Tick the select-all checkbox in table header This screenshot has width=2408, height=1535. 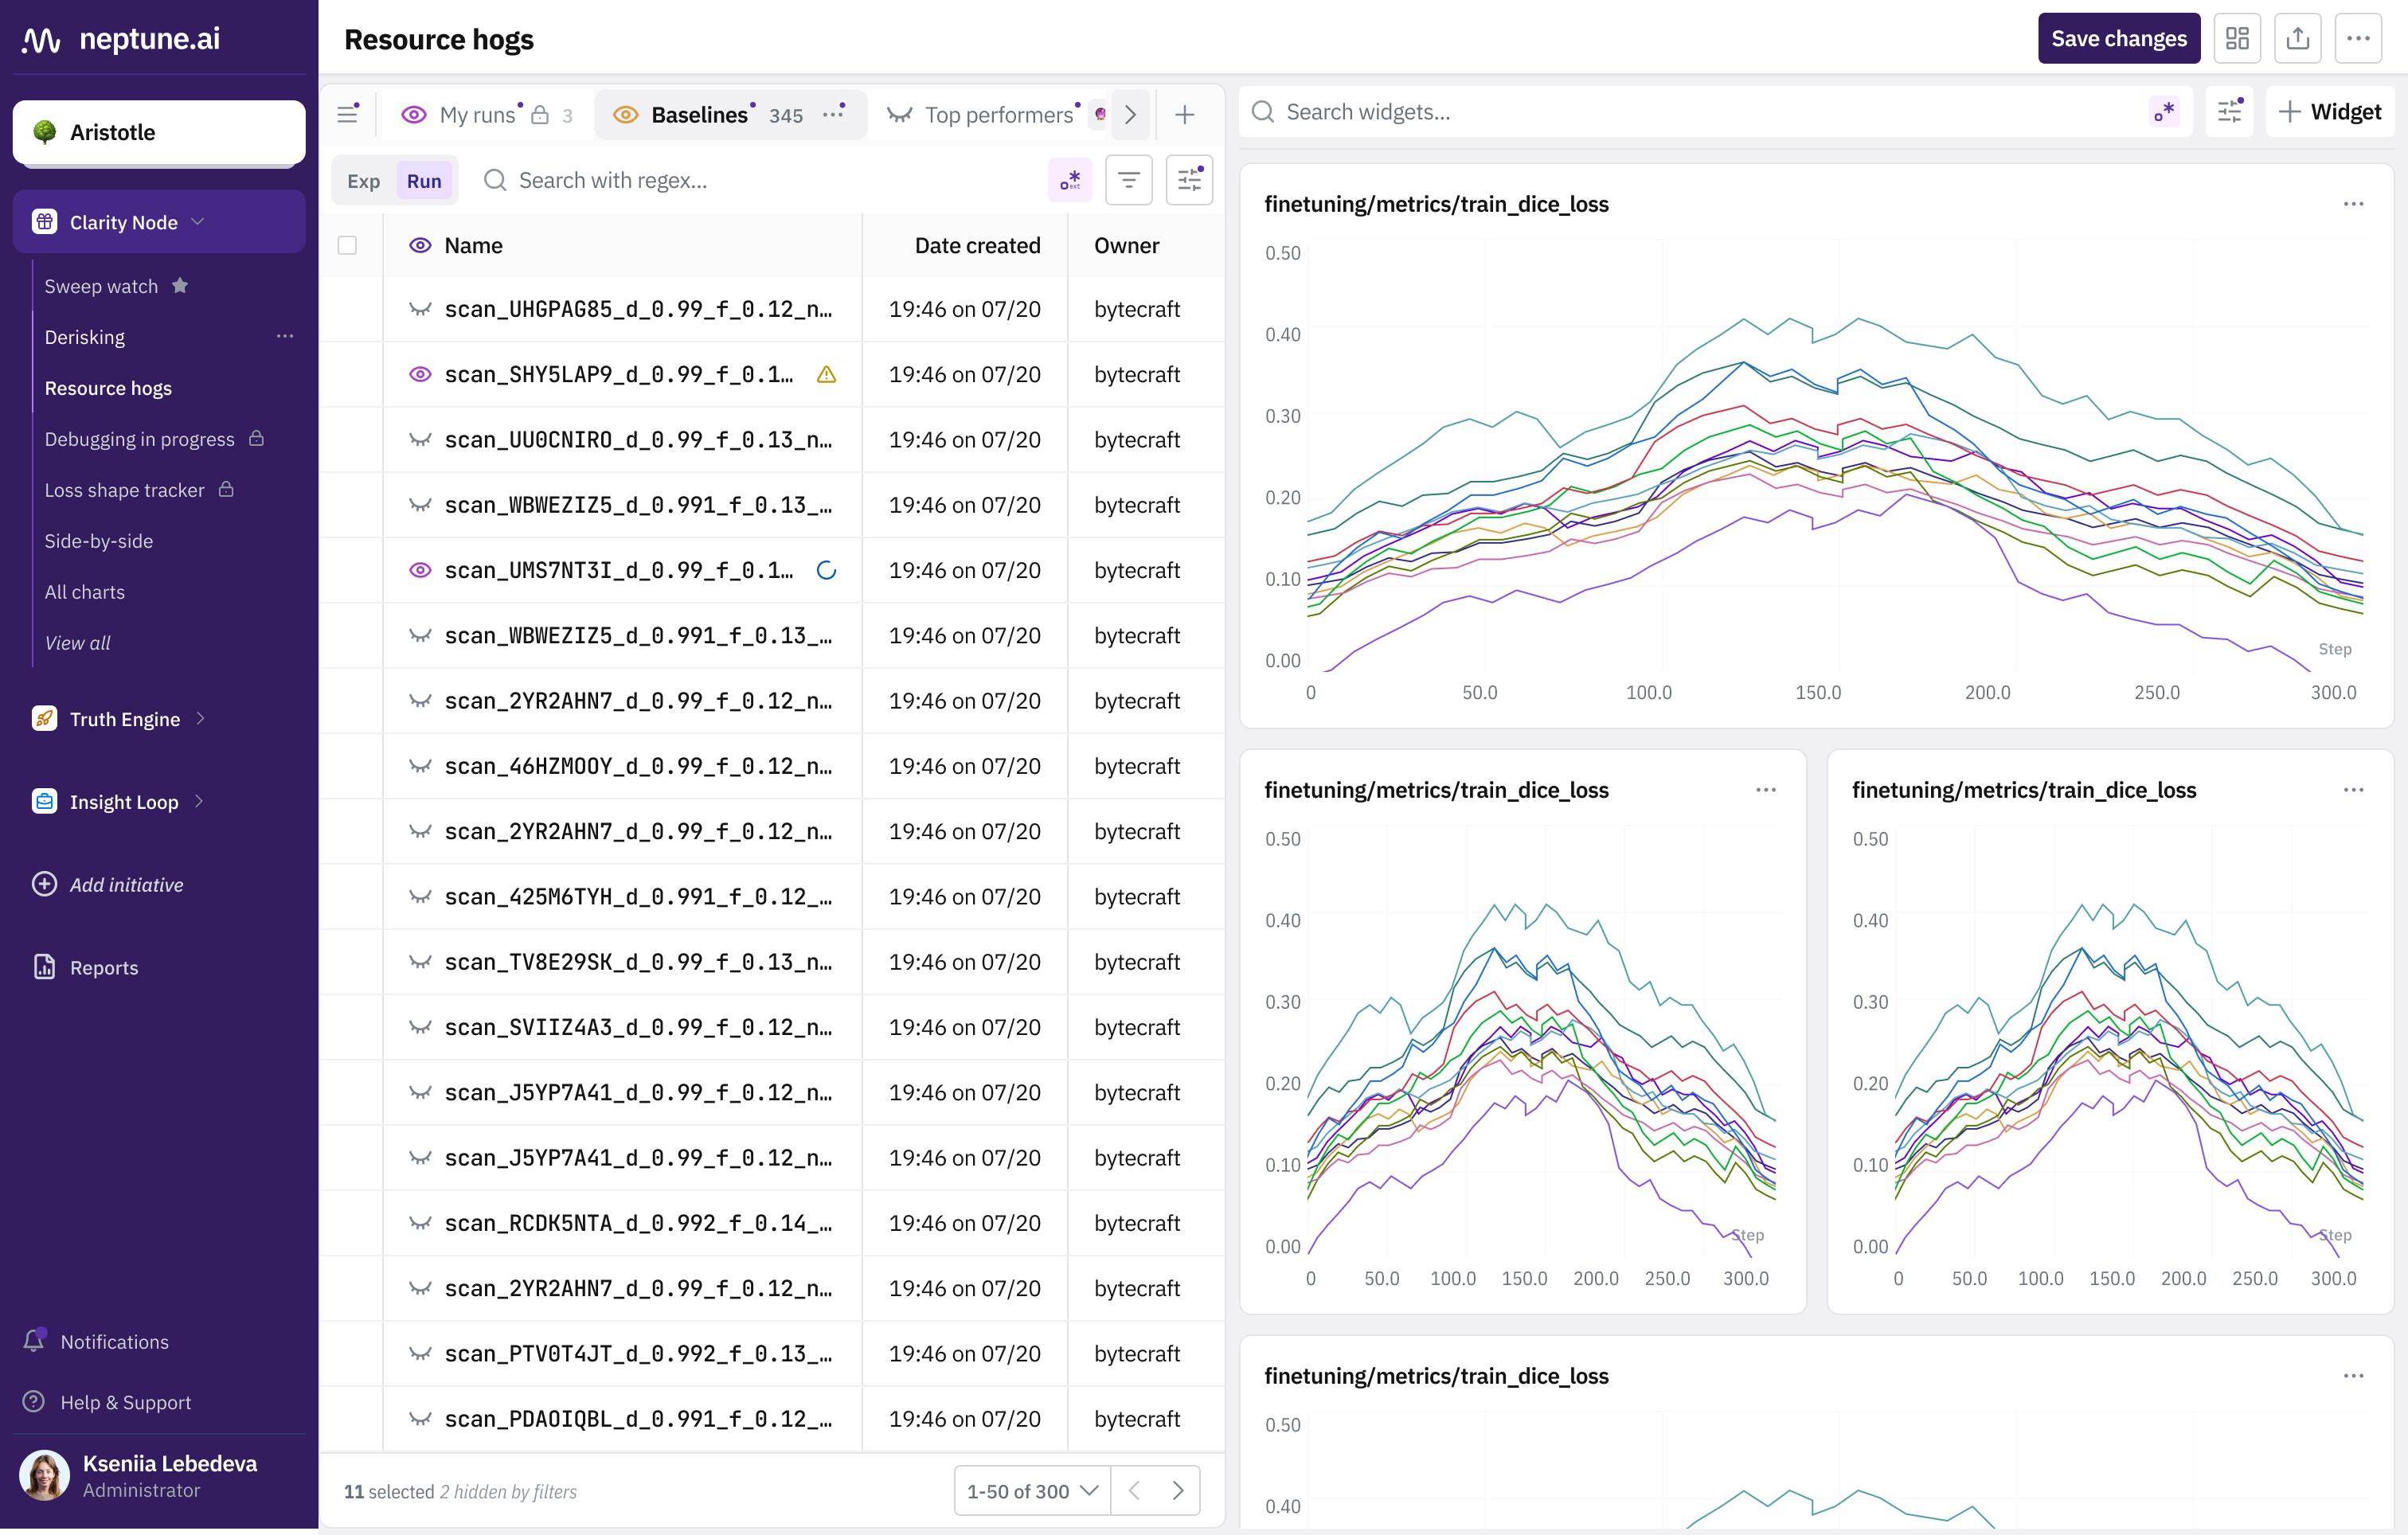tap(347, 245)
